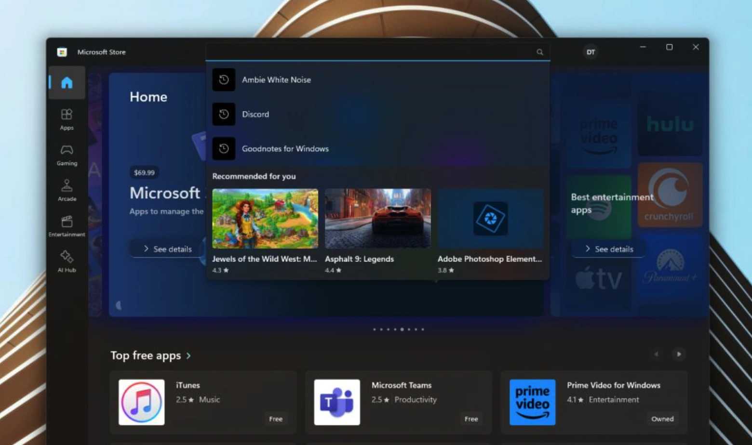The height and width of the screenshot is (445, 752).
Task: Open the Apple TV tile
Action: coord(598,278)
